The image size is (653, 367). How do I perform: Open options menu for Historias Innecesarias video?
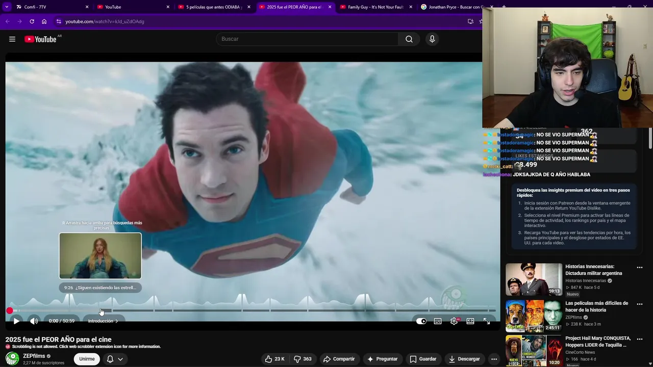click(640, 267)
